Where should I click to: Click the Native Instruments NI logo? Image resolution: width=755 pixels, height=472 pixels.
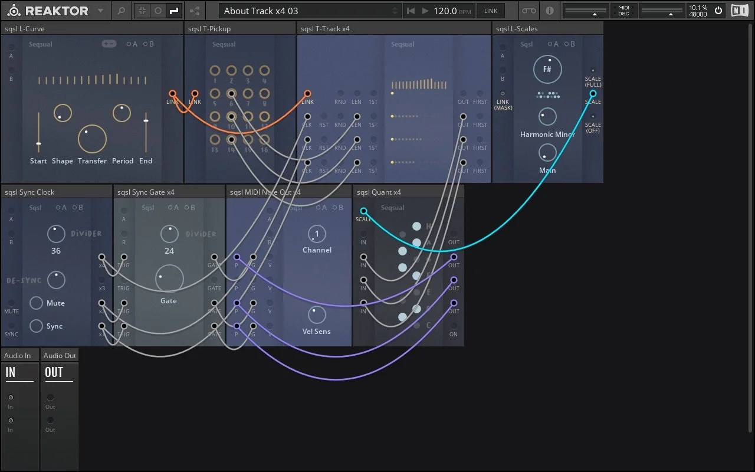click(x=739, y=11)
